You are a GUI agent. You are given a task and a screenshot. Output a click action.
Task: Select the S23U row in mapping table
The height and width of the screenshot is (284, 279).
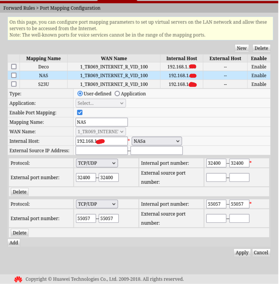click(x=43, y=84)
